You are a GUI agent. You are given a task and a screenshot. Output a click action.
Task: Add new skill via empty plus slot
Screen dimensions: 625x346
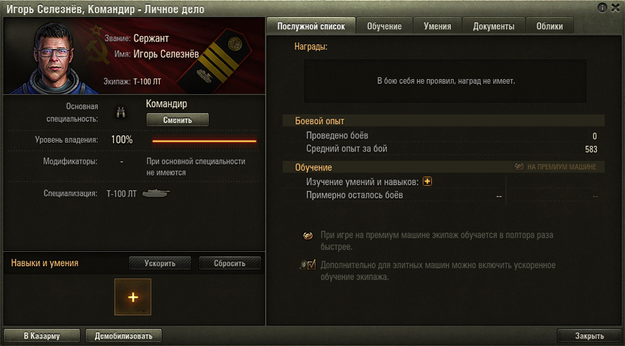133,297
